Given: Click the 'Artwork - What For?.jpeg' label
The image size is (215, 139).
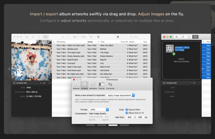Looking at the screenshot, I should (182, 48).
